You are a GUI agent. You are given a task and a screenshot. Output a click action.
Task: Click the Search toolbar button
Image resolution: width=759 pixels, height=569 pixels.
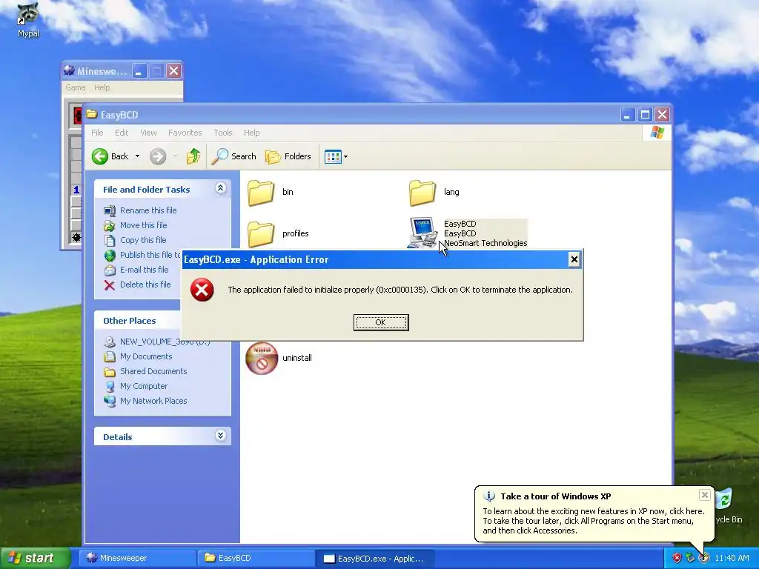click(x=234, y=156)
